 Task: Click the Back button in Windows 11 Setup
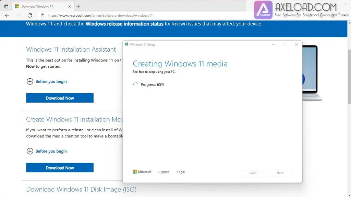253,173
